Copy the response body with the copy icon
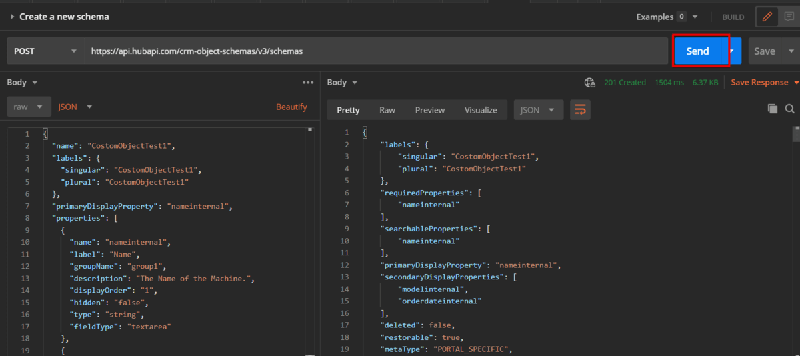This screenshot has height=356, width=800. click(x=773, y=109)
